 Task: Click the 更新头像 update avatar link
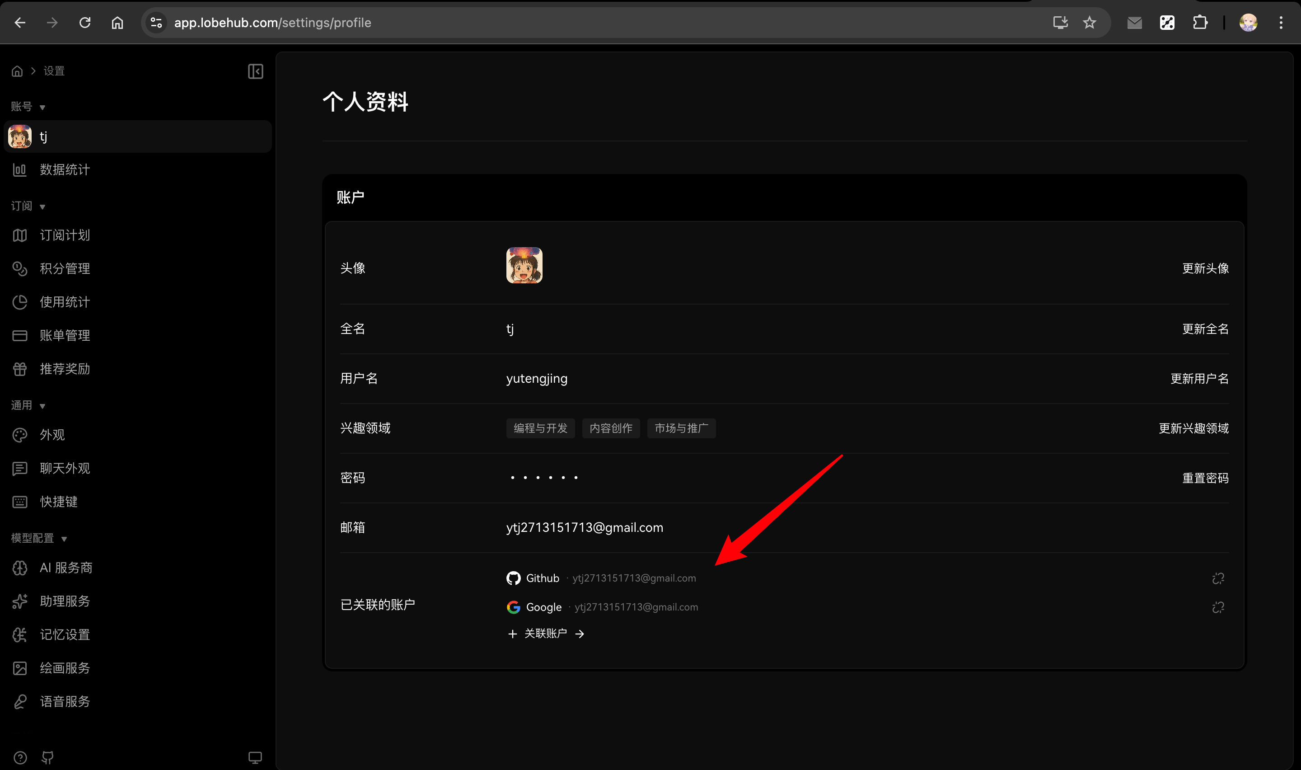click(1204, 268)
